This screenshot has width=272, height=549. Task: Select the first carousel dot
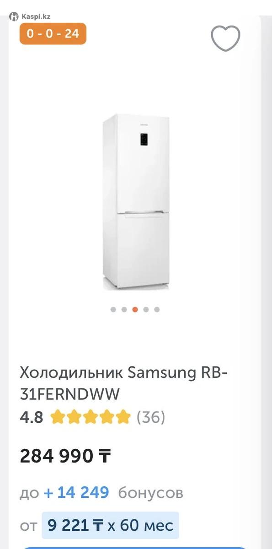(x=113, y=309)
